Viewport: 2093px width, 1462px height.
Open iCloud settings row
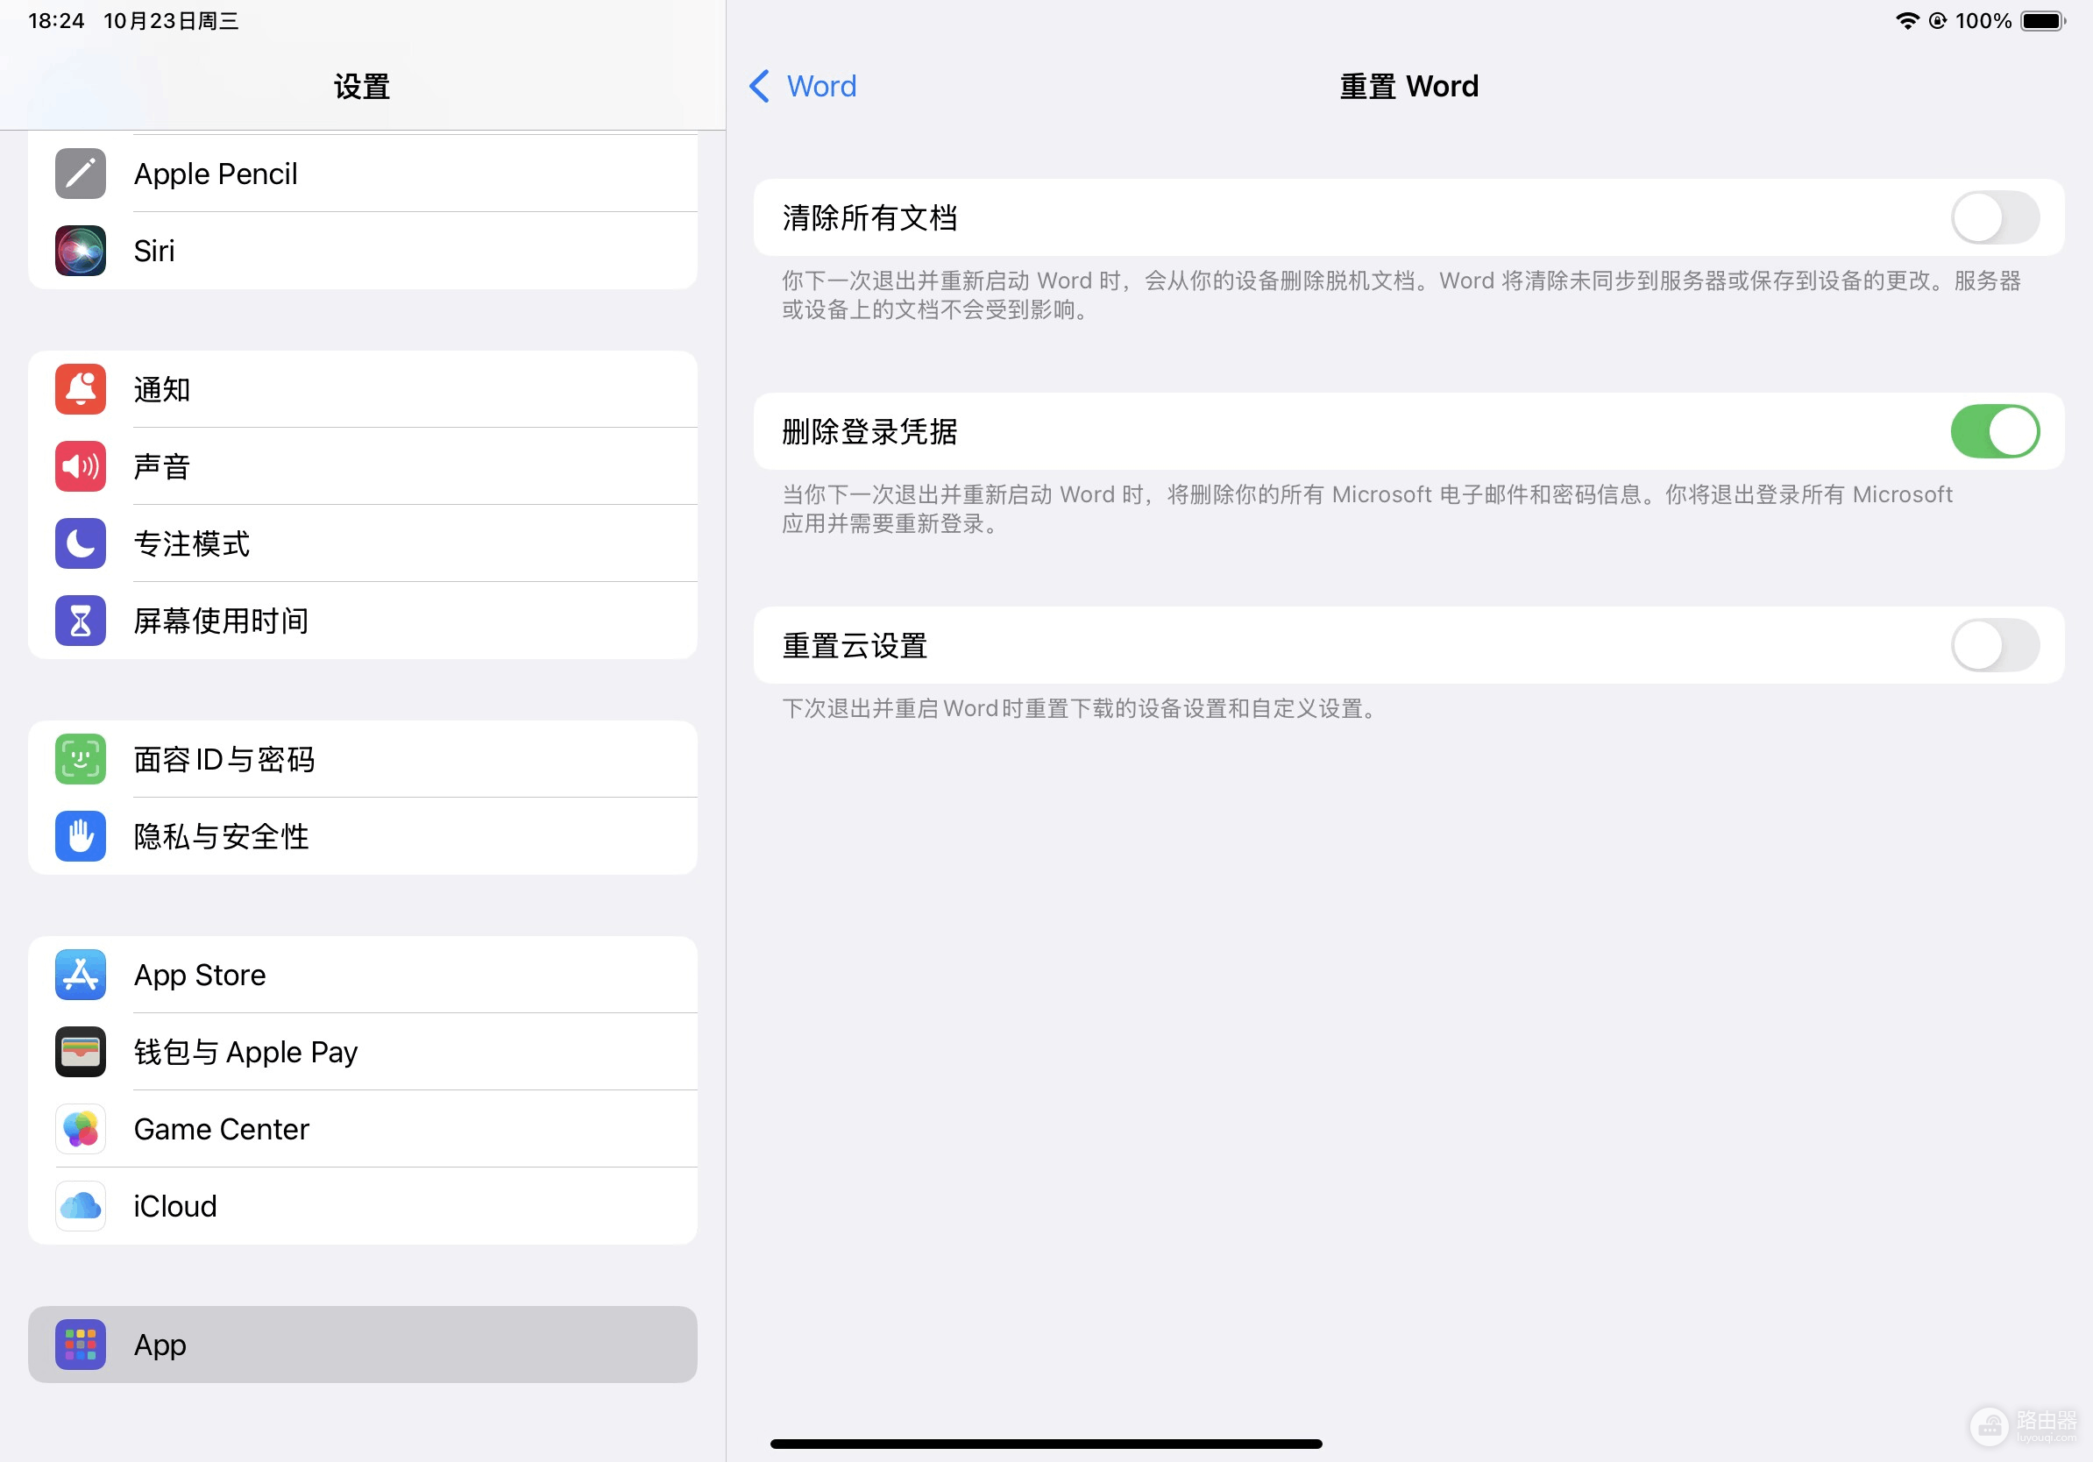[x=363, y=1206]
